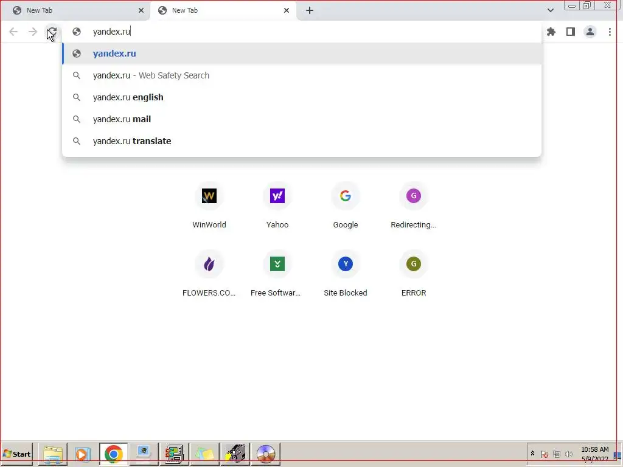Click the taskbar clock 10:58 AM

(x=595, y=454)
